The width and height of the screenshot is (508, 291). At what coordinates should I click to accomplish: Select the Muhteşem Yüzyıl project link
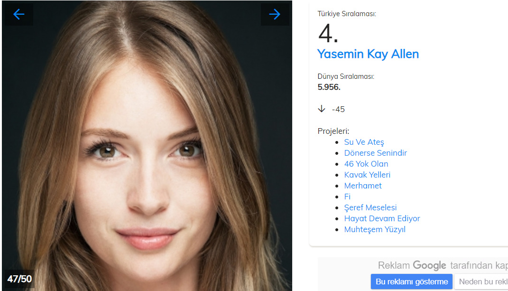point(375,229)
